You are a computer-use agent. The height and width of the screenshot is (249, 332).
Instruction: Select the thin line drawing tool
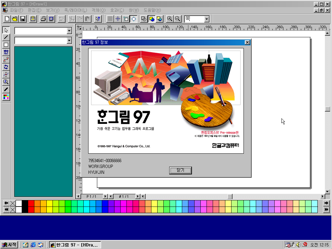tap(6, 37)
